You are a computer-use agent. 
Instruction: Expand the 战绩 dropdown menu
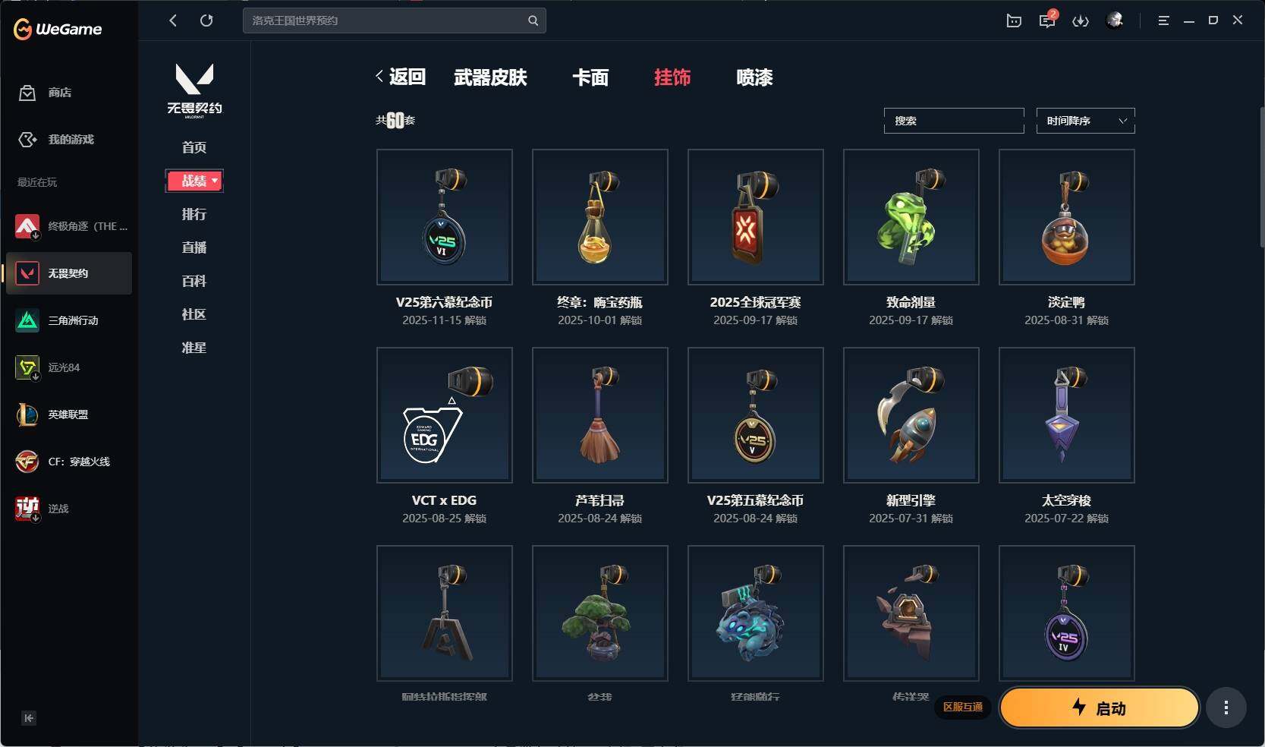194,181
